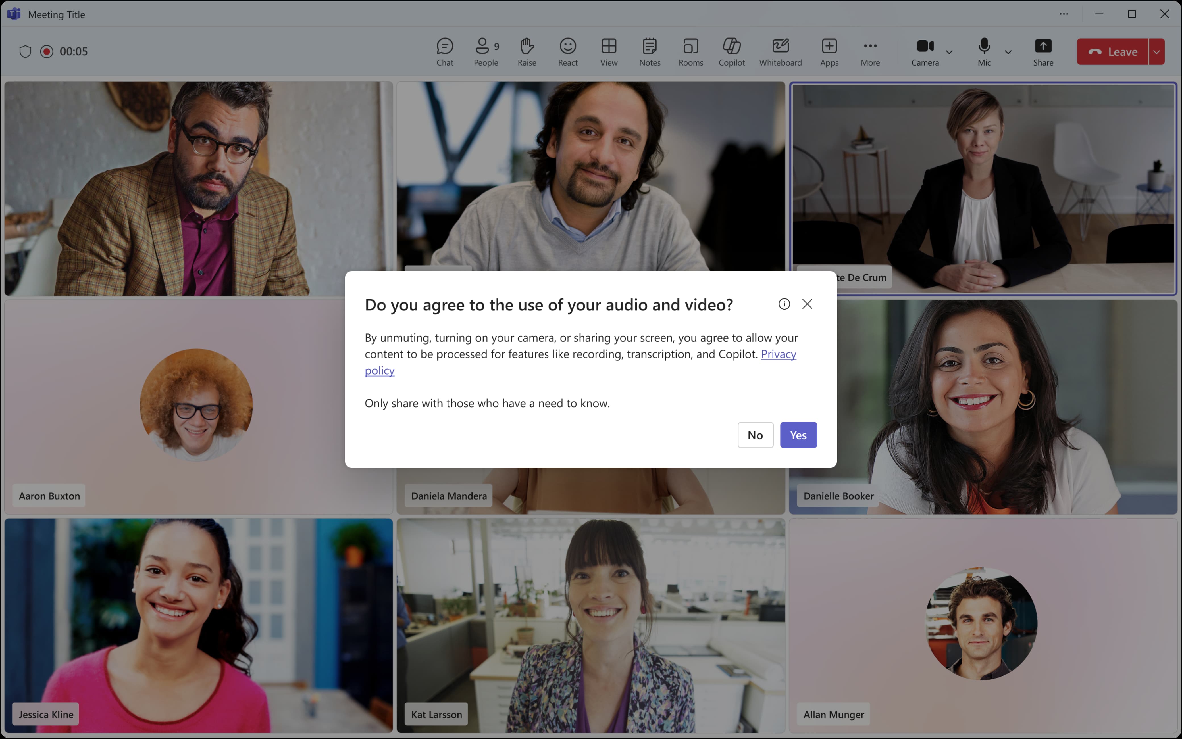Close the audio and video consent dialog
This screenshot has height=739, width=1182.
click(x=807, y=304)
